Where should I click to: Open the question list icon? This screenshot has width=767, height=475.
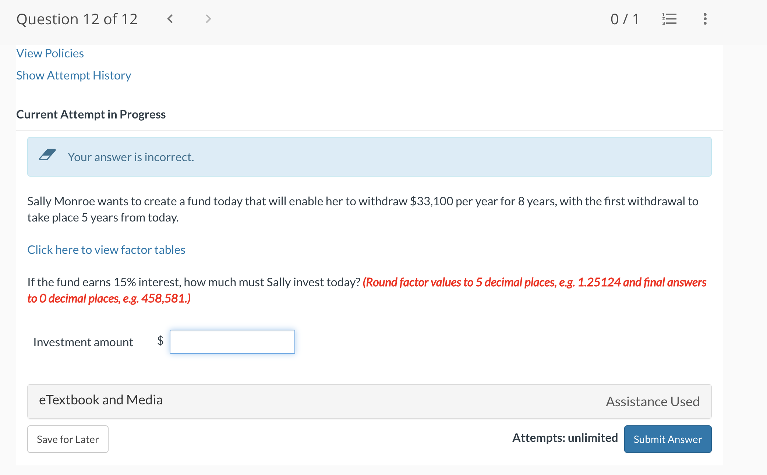coord(669,19)
